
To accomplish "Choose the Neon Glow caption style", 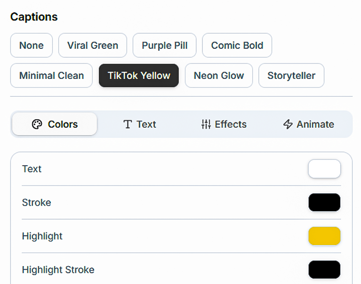I will 219,76.
